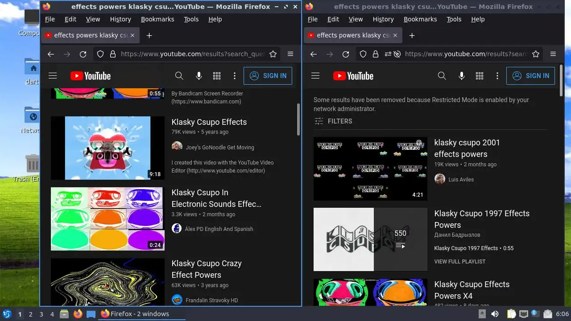The width and height of the screenshot is (571, 321).
Task: Open Help menu in right window
Action: 478,19
